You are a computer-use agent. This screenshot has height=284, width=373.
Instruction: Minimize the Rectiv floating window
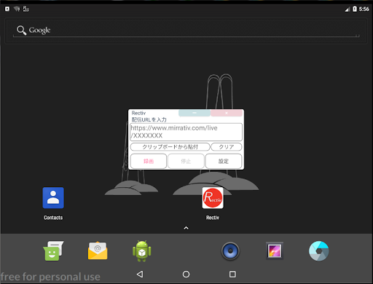[195, 113]
